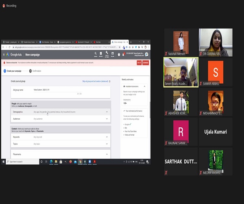Switch to the Flowlab Game Creator tab
This screenshot has width=244, height=204.
(x=29, y=42)
